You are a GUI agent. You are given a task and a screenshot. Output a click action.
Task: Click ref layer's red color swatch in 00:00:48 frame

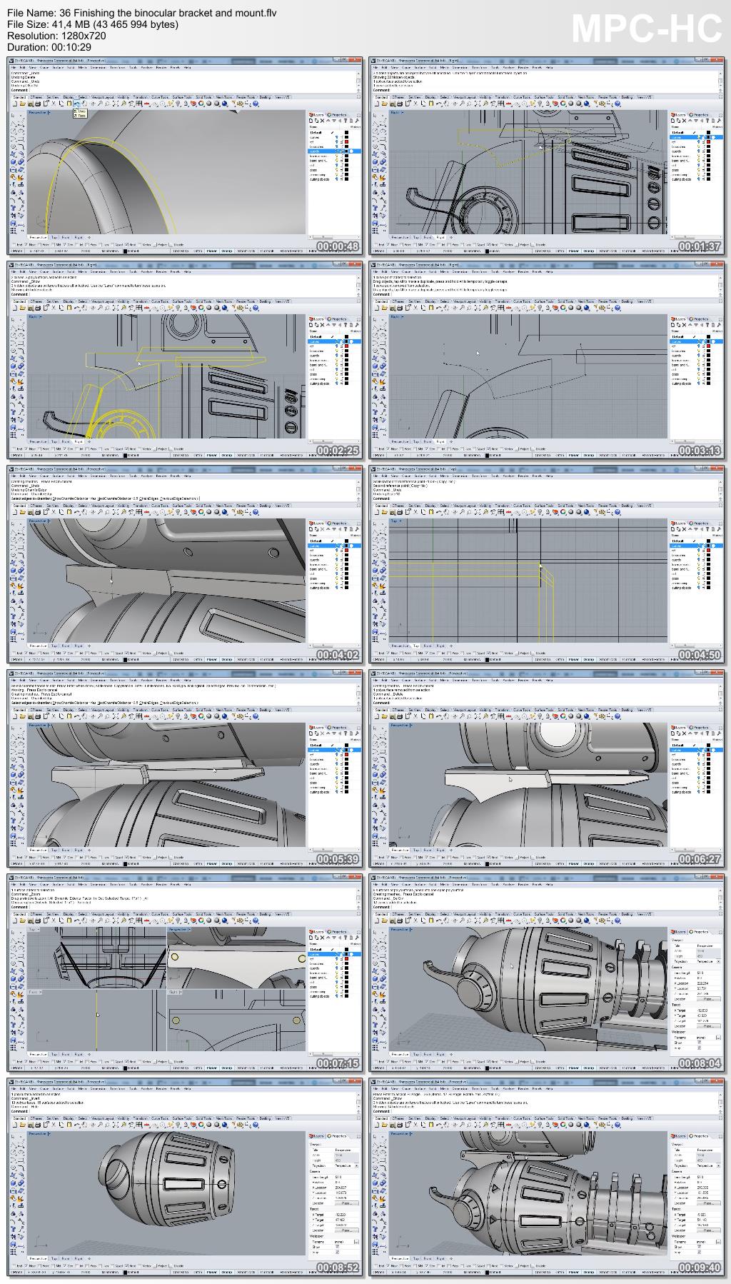pyautogui.click(x=346, y=142)
